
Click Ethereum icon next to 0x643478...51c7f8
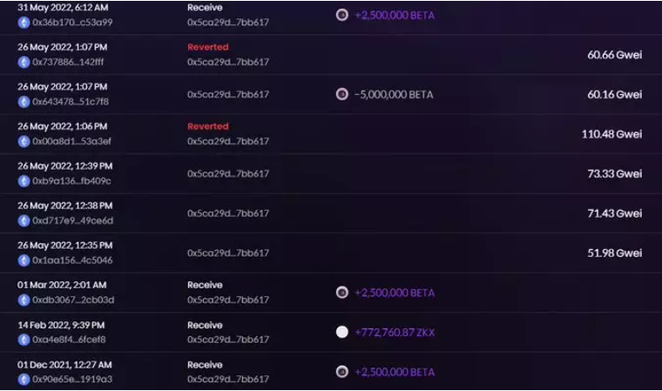click(x=24, y=101)
